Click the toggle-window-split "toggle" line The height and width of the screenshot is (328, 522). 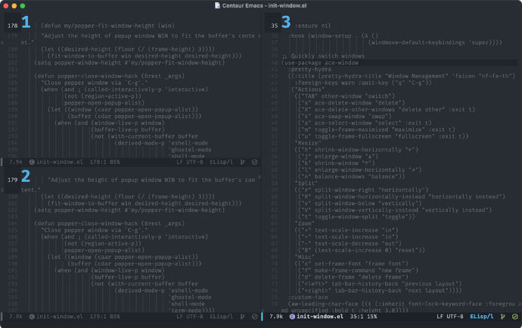[356, 217]
